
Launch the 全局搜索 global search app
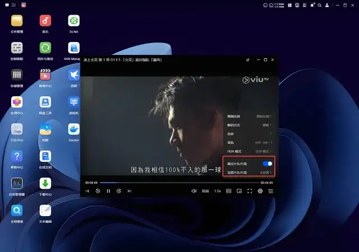click(x=17, y=211)
